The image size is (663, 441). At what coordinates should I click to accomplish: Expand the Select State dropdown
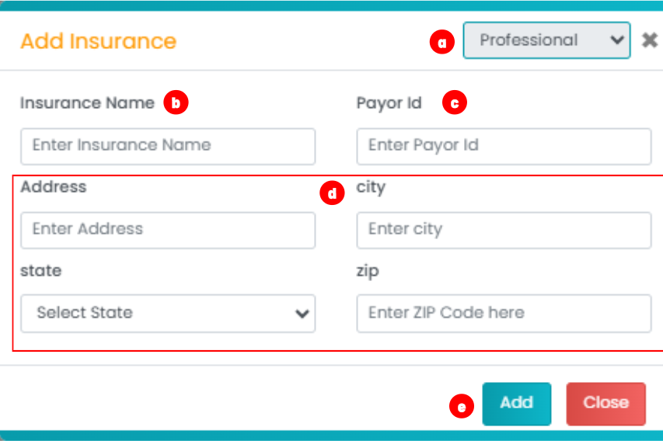pyautogui.click(x=168, y=313)
